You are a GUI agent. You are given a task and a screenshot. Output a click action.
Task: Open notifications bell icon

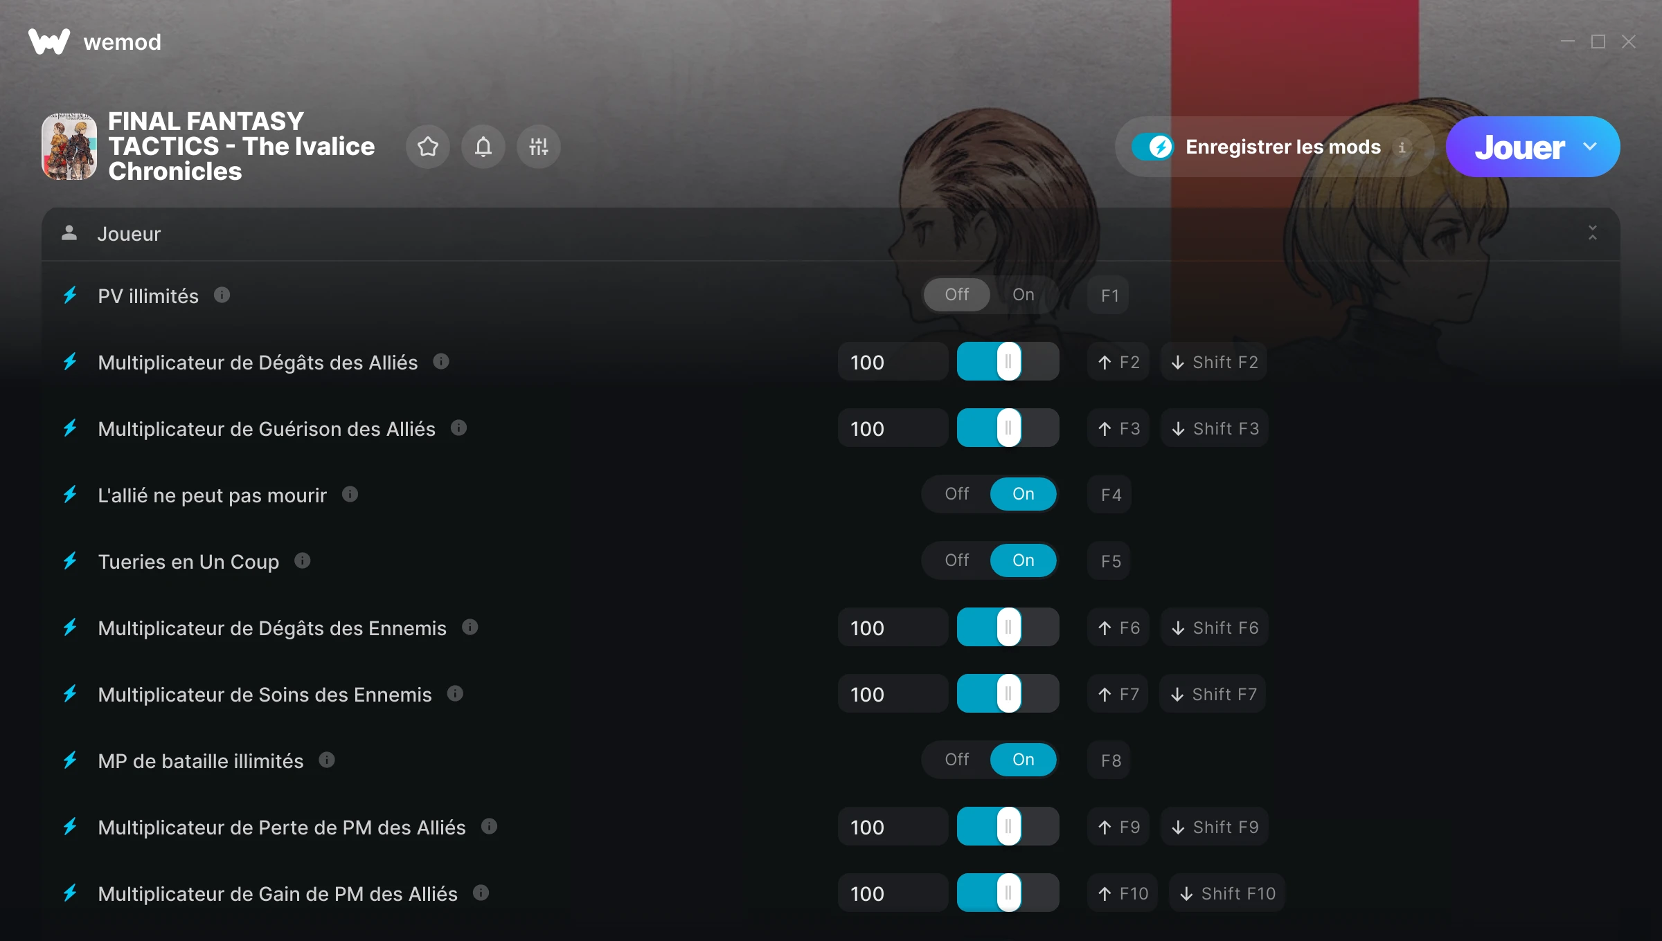[x=483, y=147]
